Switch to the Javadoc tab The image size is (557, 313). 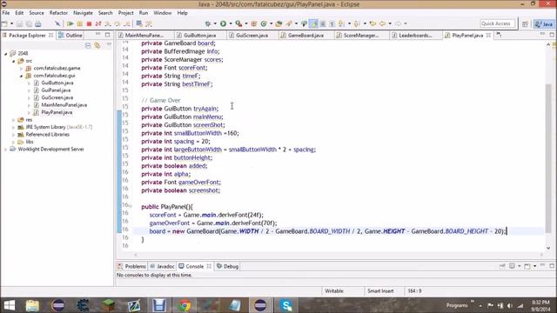point(163,266)
